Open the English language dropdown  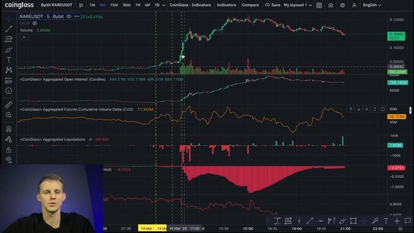[x=372, y=5]
